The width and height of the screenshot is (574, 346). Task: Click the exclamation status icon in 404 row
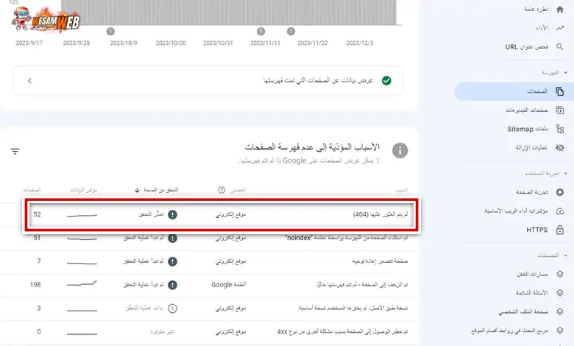click(x=172, y=214)
